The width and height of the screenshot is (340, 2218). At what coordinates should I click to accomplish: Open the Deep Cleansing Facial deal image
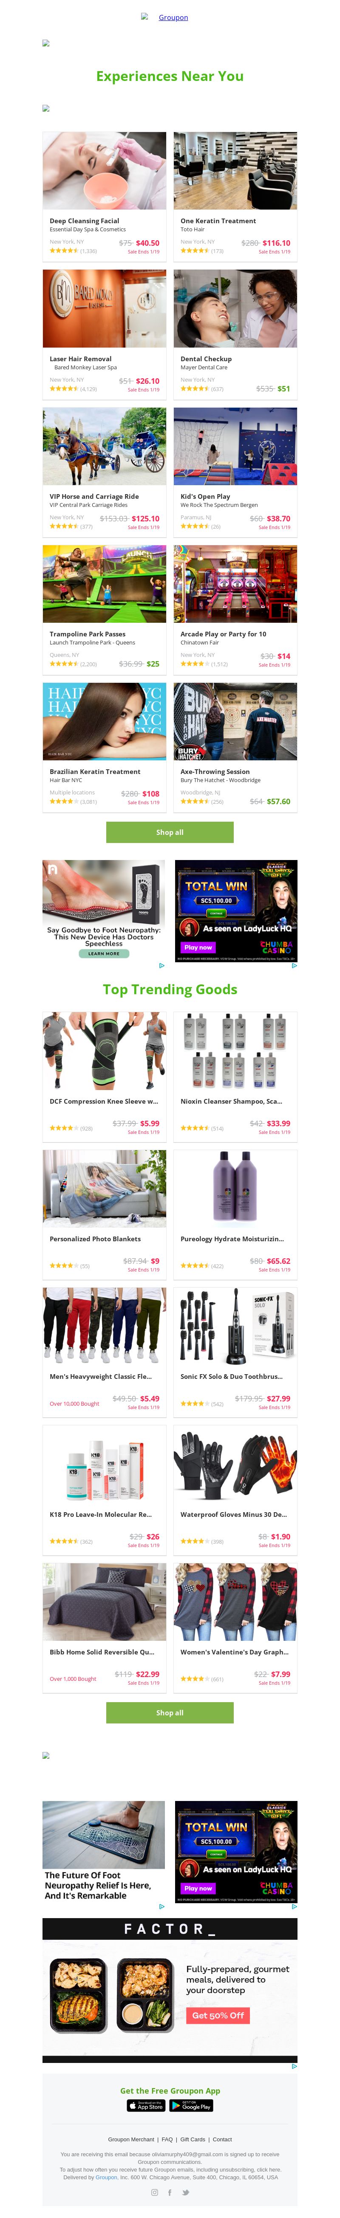pos(105,170)
